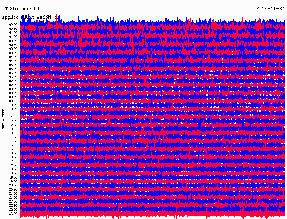Select the 16:30 time label
Image resolution: width=287 pixels, height=219 pixels.
point(13,158)
